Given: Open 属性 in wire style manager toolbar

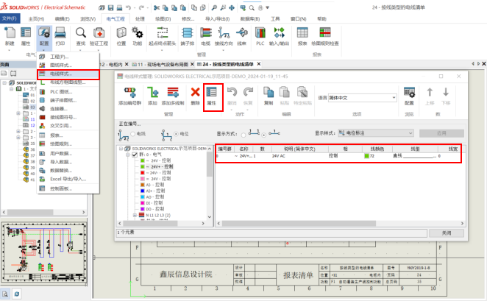Looking at the screenshot, I should pyautogui.click(x=212, y=96).
